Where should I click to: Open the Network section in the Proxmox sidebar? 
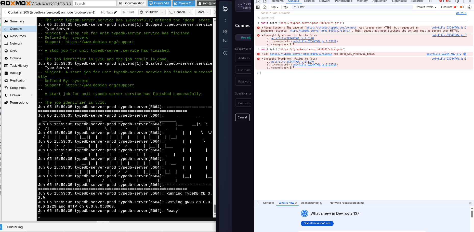[16, 44]
